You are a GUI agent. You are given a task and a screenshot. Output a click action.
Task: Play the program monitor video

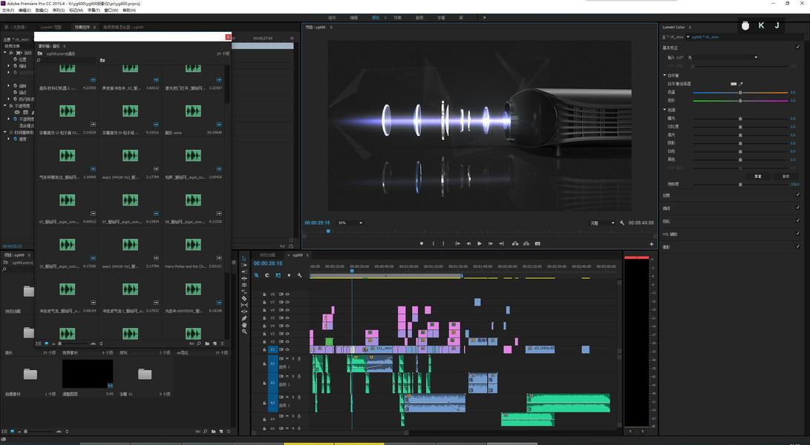(x=480, y=244)
